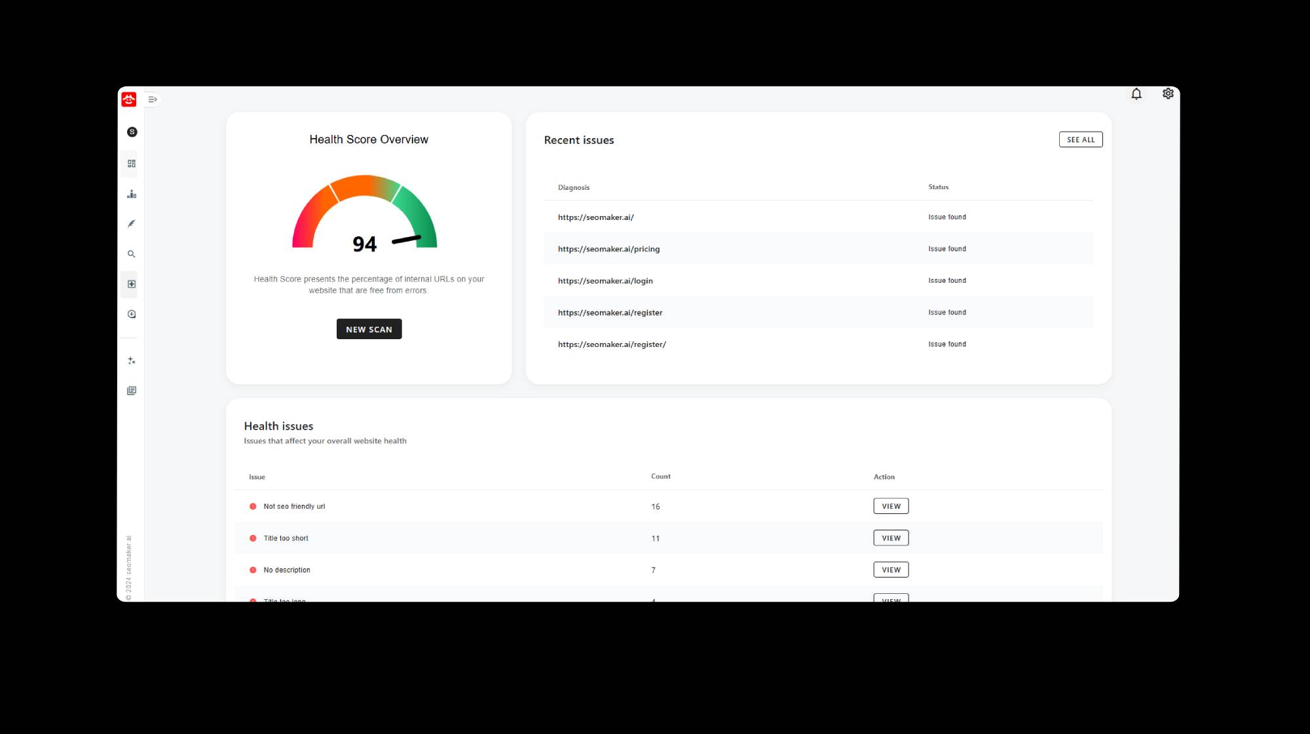Select the add-square icon in sidebar

click(x=131, y=284)
